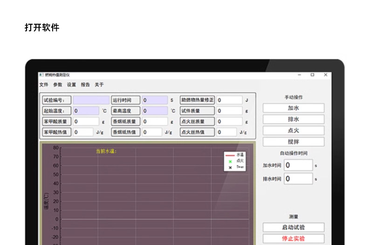The image size is (368, 245).
Task: Click the 香烟纸热值 label box
Action: coord(126,132)
